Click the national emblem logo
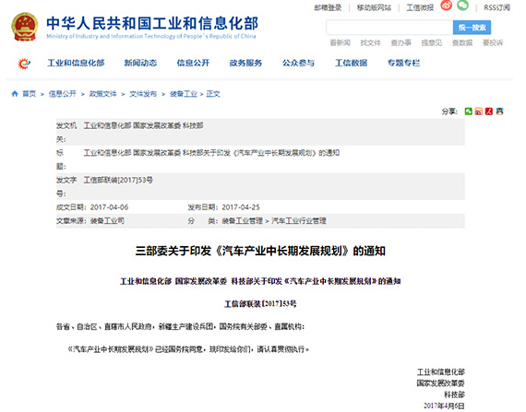 pos(24,27)
